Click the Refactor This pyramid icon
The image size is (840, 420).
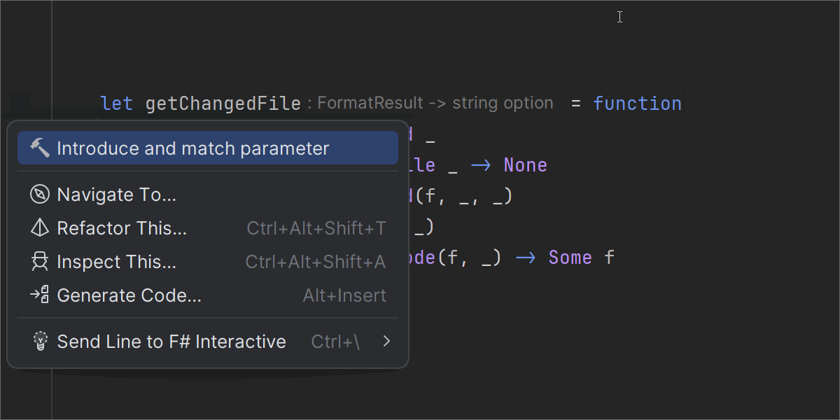[40, 228]
